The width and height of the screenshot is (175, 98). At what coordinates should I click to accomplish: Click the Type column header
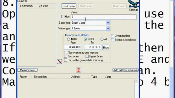click(95, 77)
